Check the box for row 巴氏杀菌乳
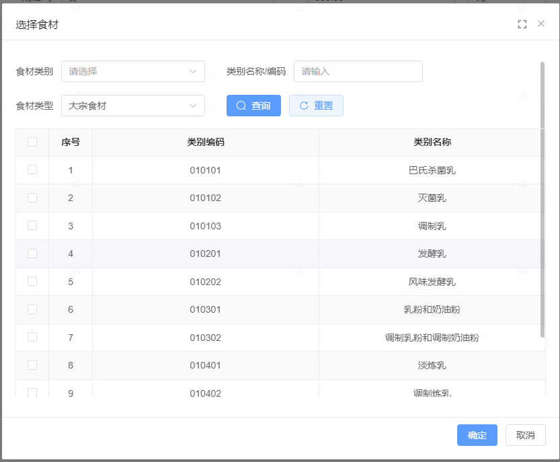The image size is (560, 462). point(32,170)
